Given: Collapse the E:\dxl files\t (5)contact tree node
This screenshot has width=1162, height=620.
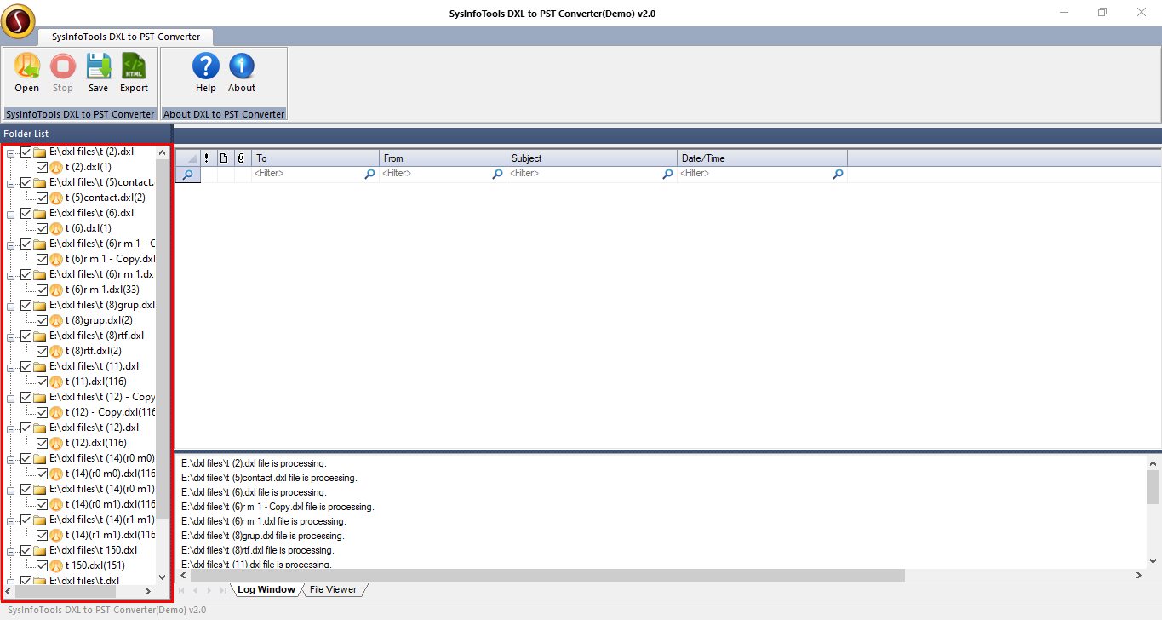Looking at the screenshot, I should [x=11, y=183].
